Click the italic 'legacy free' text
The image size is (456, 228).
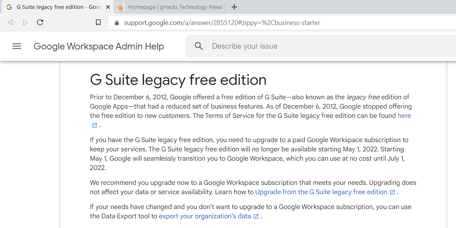[x=363, y=97]
